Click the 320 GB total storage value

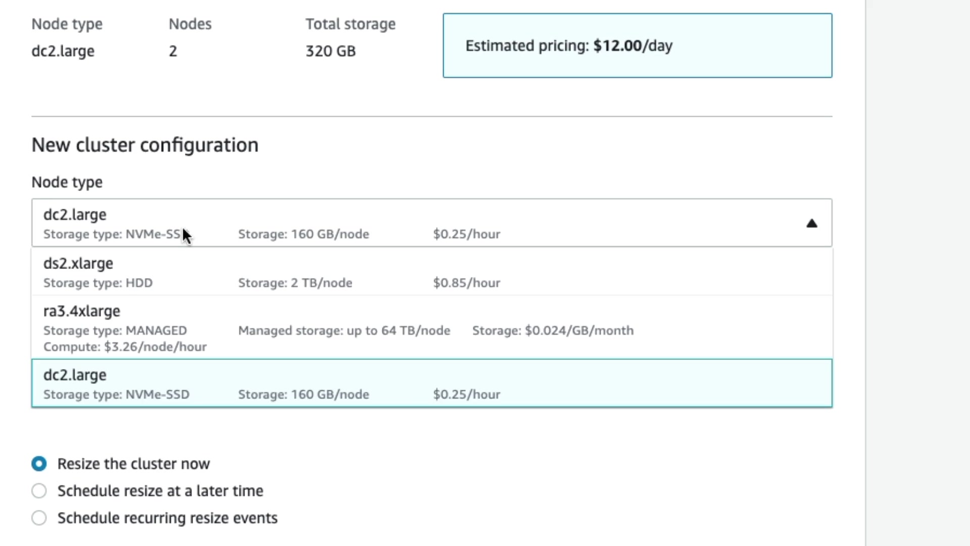tap(330, 51)
